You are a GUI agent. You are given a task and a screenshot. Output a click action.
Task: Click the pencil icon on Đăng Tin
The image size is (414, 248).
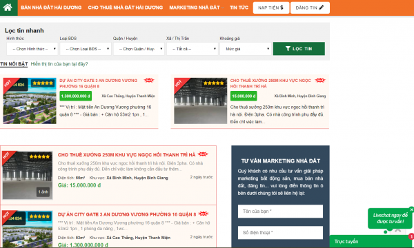pyautogui.click(x=321, y=8)
